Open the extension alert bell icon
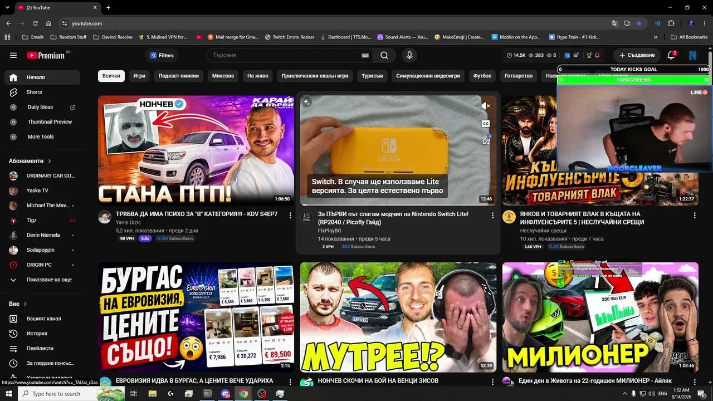 click(597, 55)
